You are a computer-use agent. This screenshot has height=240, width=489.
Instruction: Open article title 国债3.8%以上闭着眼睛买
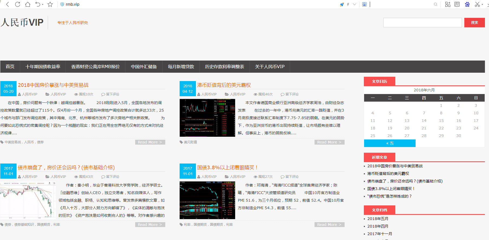coord(228,168)
